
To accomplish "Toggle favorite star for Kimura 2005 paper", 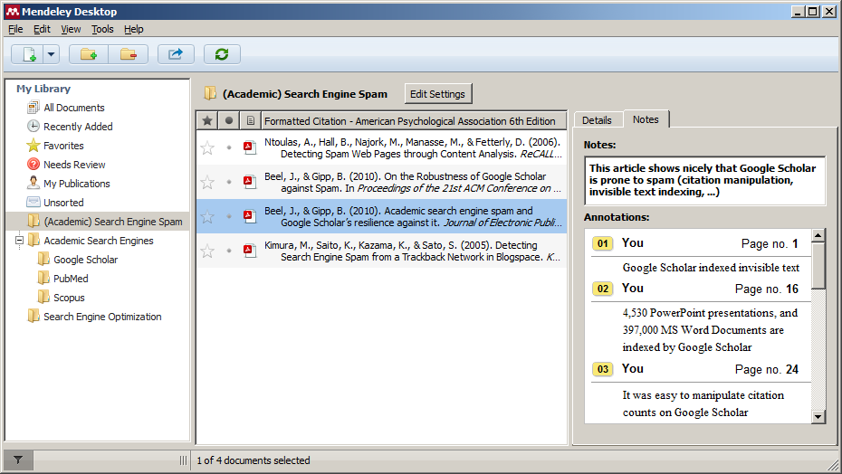I will [x=207, y=251].
